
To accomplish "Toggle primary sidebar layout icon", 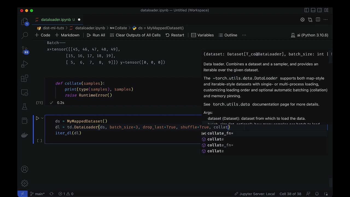I will [x=307, y=10].
